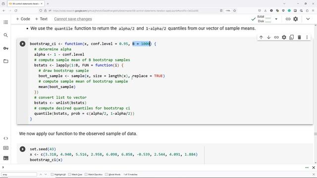Click the 'quantile(bstats' line of code
Screen dimensions: 317x178
tap(84, 114)
